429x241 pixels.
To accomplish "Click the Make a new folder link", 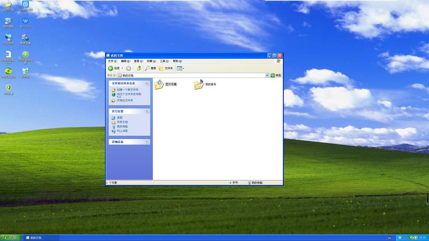I will click(127, 90).
